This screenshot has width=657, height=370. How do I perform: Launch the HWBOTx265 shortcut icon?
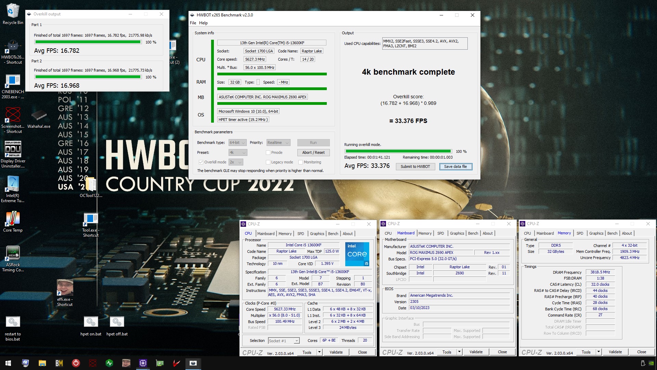pos(13,51)
